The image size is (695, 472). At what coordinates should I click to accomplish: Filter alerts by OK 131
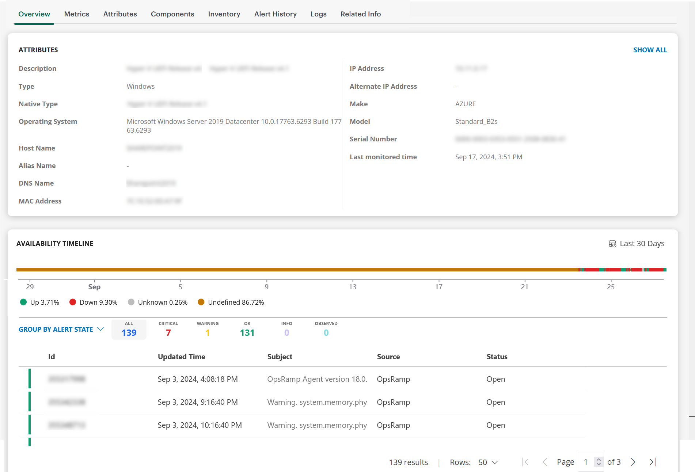click(247, 329)
